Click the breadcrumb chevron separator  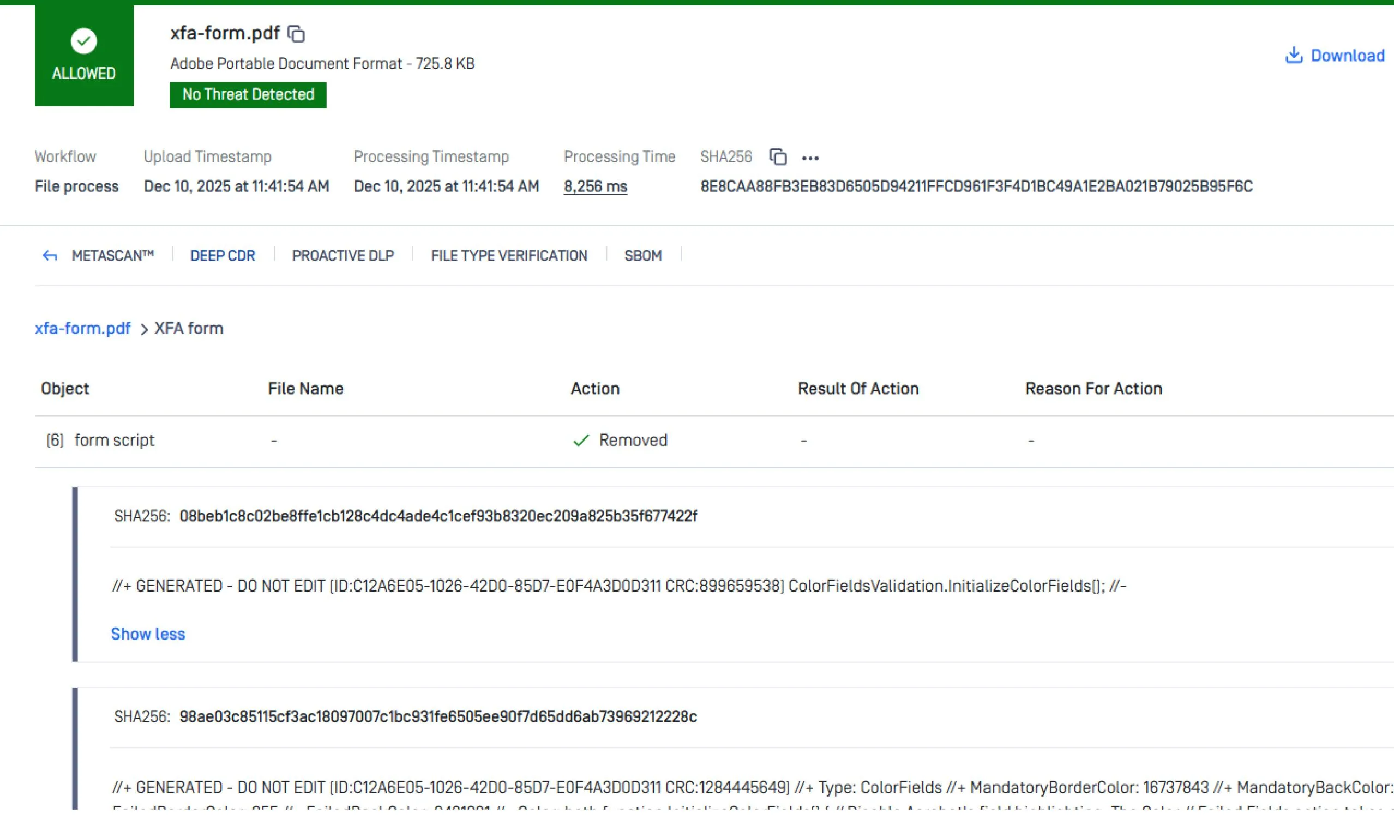[143, 329]
